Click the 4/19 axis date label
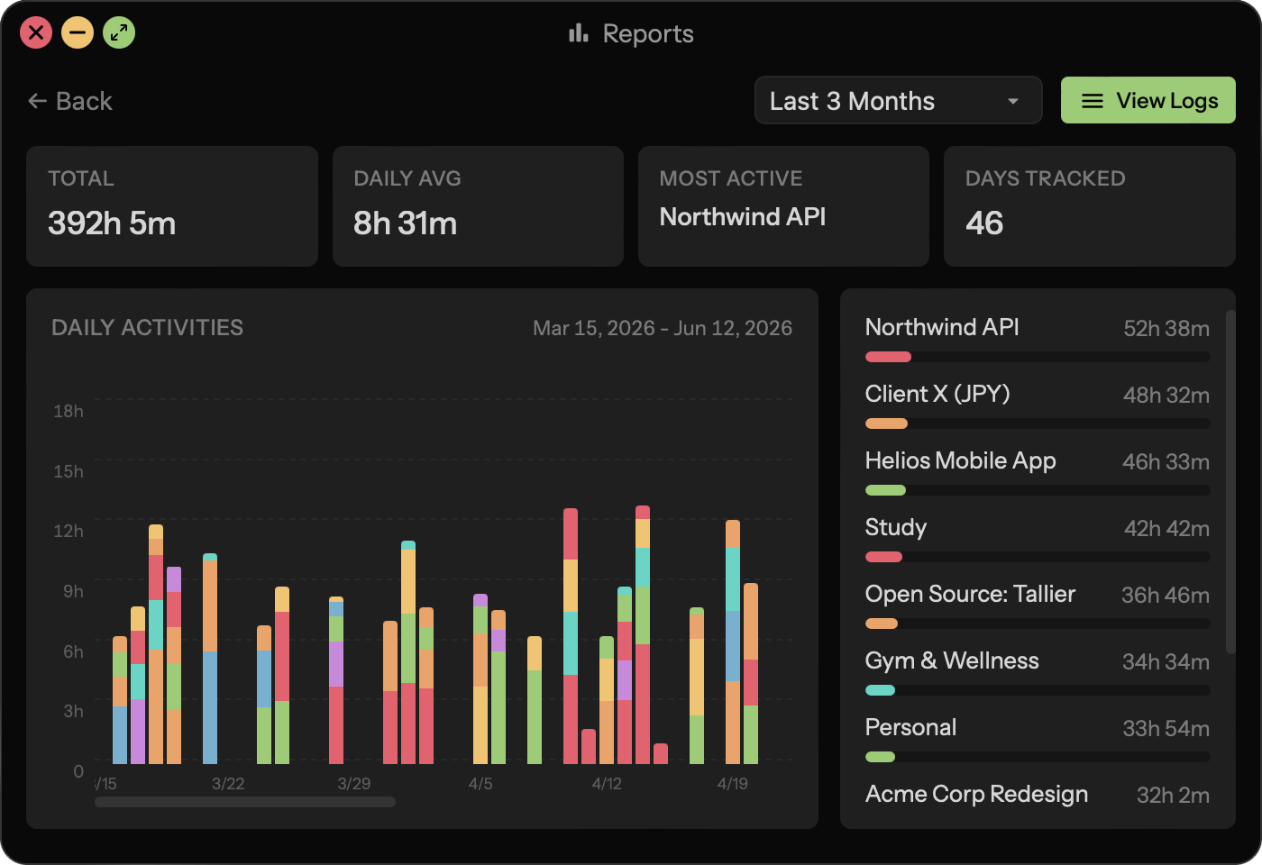 coord(733,784)
